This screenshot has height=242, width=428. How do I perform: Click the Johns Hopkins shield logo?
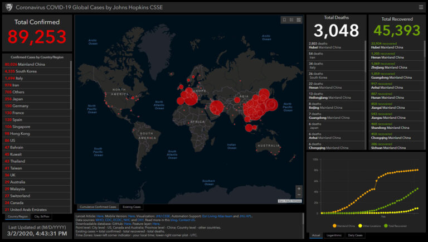pos(7,7)
